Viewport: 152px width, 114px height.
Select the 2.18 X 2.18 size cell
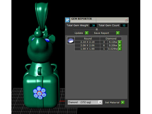pos(87,42)
